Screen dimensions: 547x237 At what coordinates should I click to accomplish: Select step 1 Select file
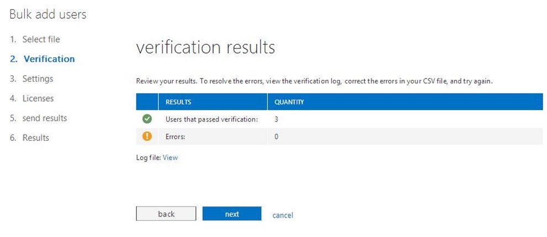35,39
